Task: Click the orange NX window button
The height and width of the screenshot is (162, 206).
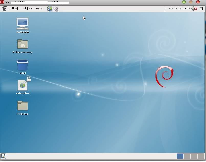Action: pos(191,2)
